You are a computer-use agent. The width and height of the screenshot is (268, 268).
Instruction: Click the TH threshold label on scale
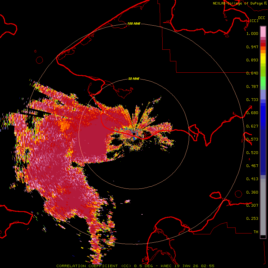[x=256, y=232]
